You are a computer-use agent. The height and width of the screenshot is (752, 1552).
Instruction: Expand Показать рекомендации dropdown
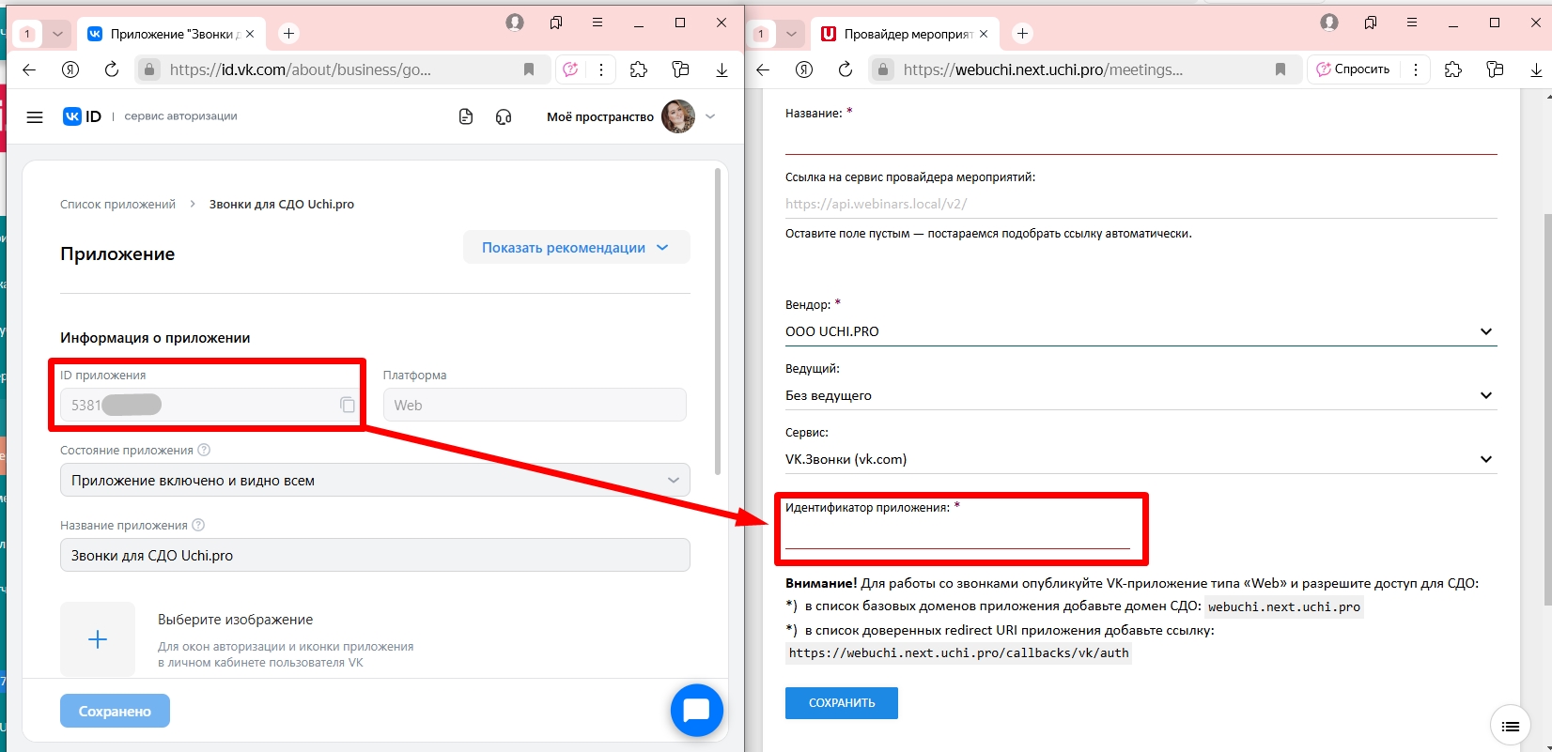click(577, 247)
